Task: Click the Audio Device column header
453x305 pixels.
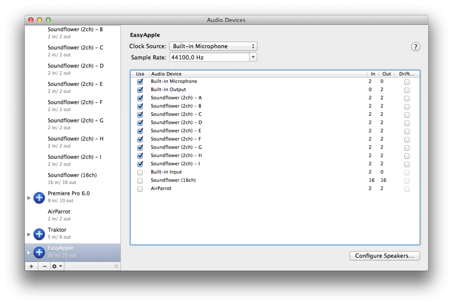Action: (x=166, y=74)
